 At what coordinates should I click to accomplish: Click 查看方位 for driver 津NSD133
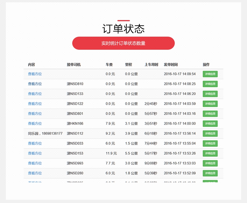pyautogui.click(x=35, y=94)
